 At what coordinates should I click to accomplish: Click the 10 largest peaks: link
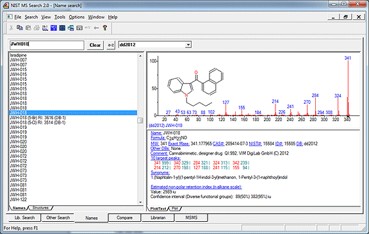(x=166, y=158)
